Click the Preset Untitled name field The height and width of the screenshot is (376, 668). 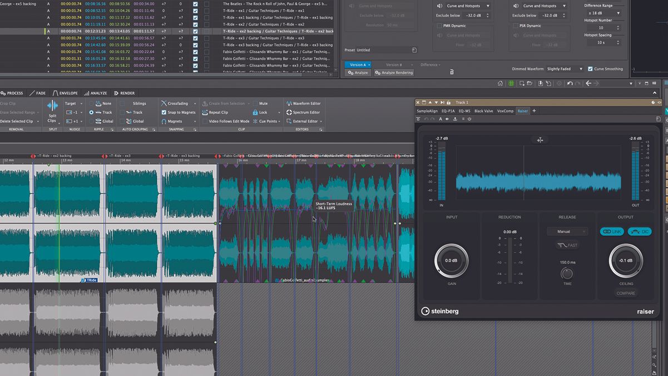(382, 50)
